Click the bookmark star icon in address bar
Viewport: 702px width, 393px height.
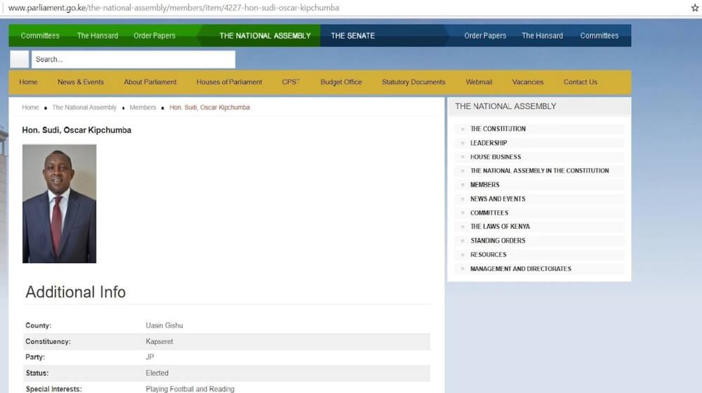[695, 8]
